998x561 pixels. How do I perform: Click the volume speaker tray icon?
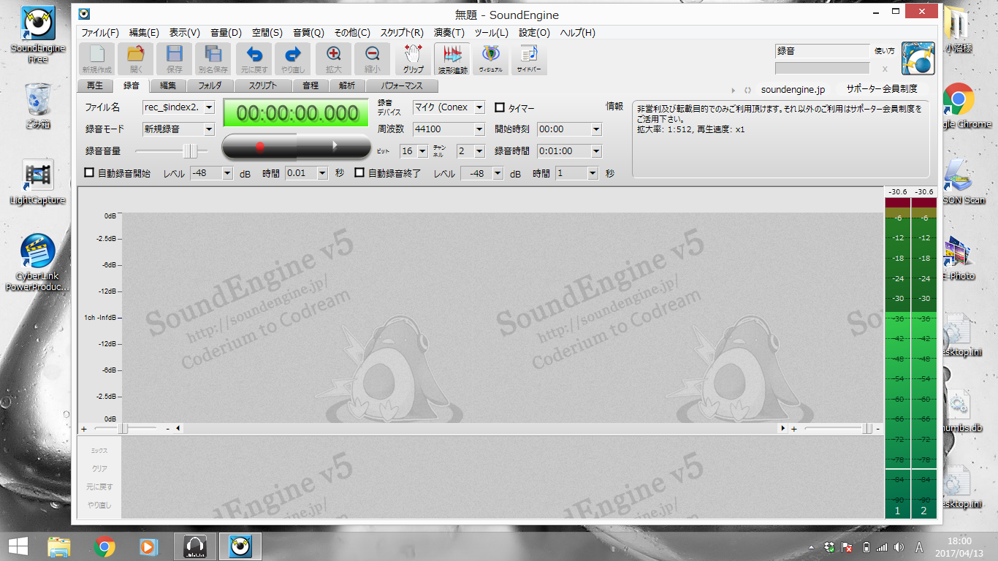tap(898, 546)
